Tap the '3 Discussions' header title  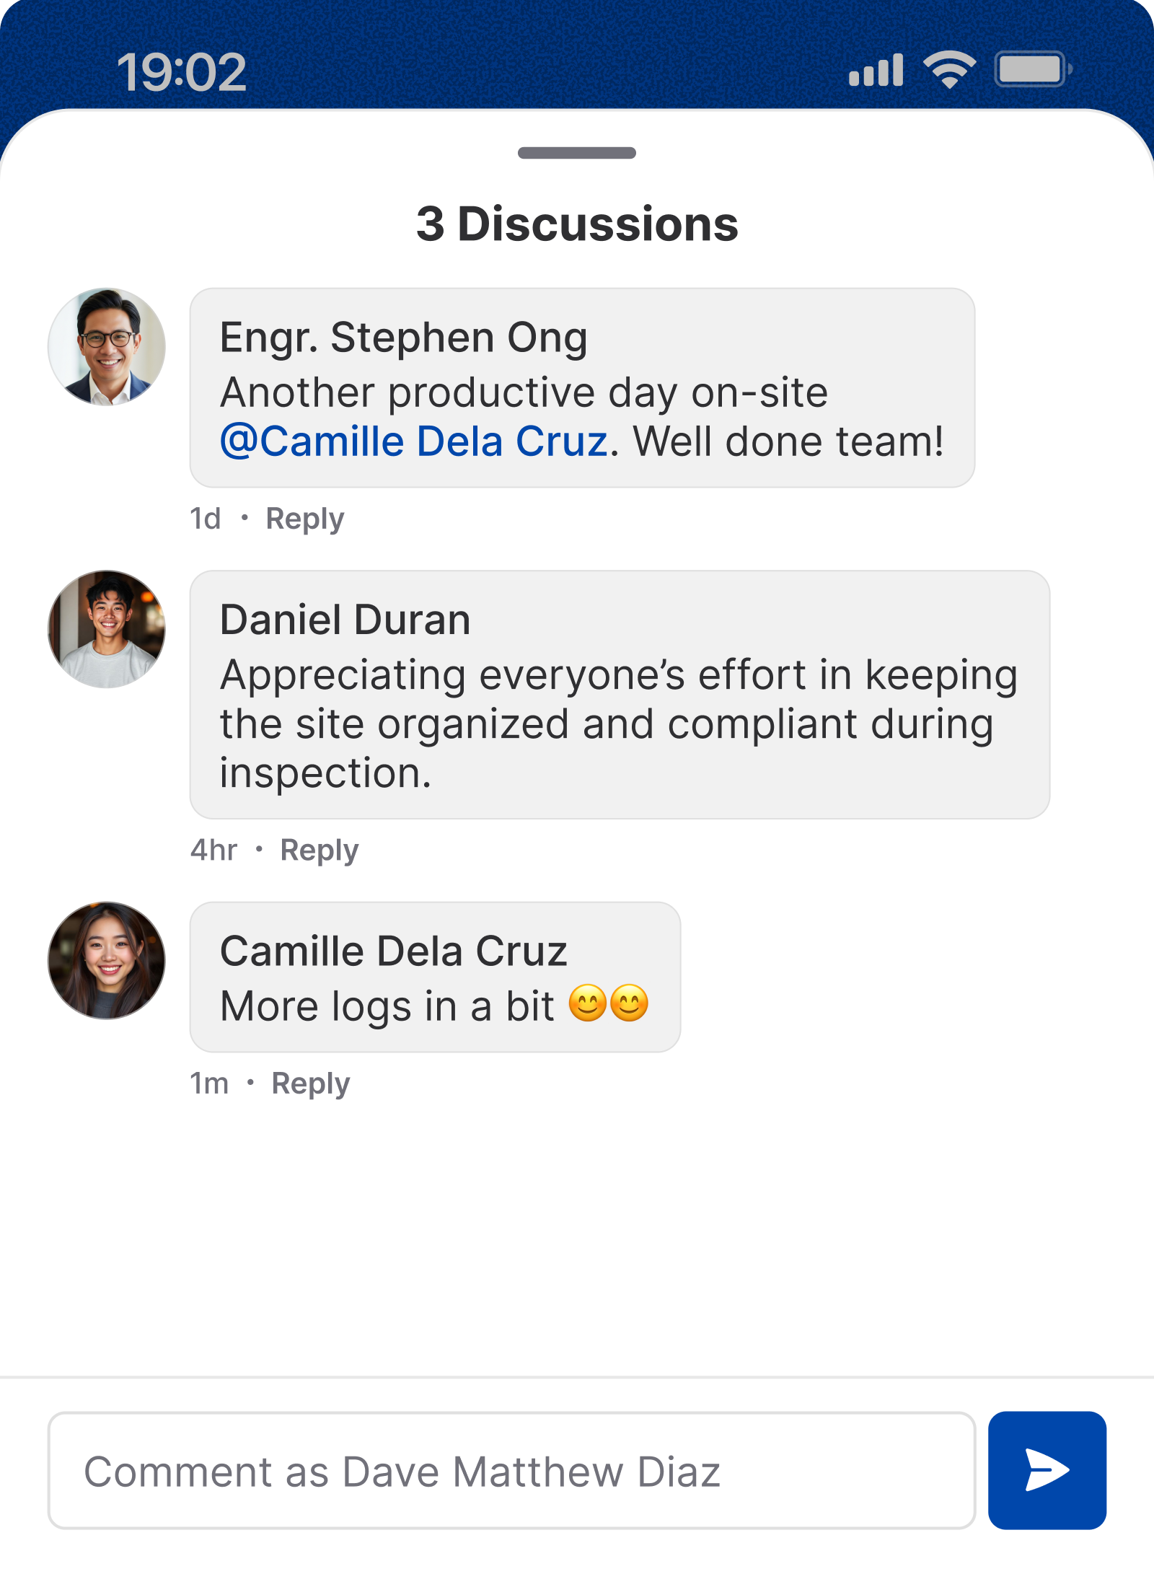[577, 224]
